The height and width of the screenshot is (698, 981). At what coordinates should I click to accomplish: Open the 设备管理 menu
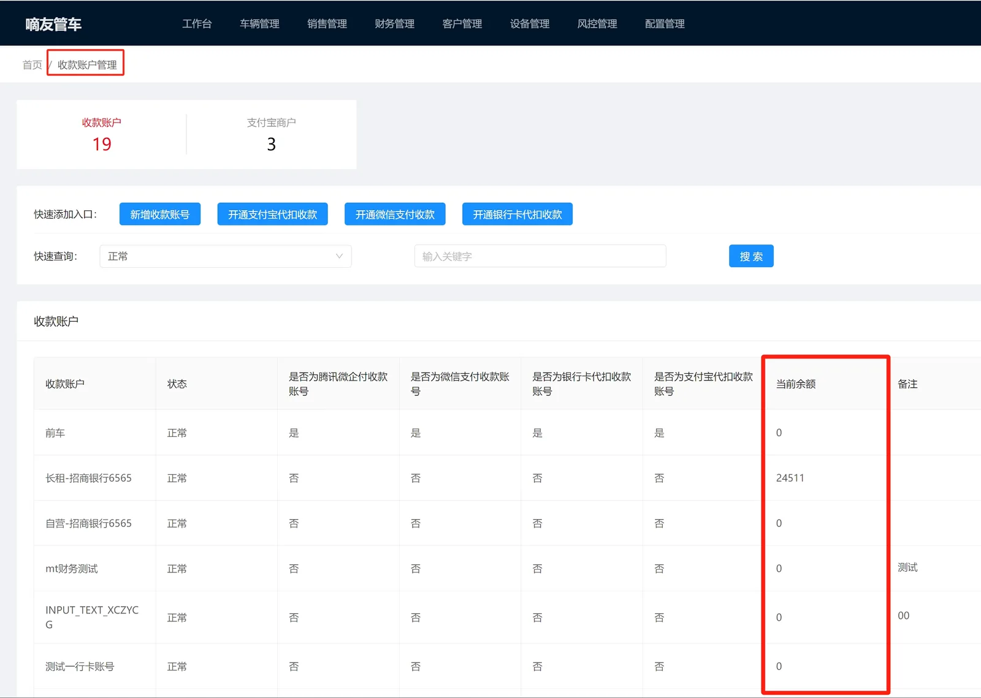click(x=529, y=24)
